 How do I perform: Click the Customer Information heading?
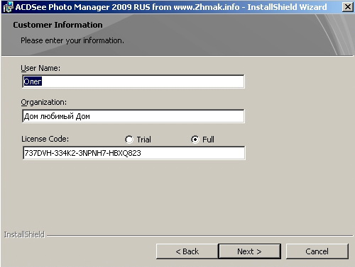pos(58,25)
